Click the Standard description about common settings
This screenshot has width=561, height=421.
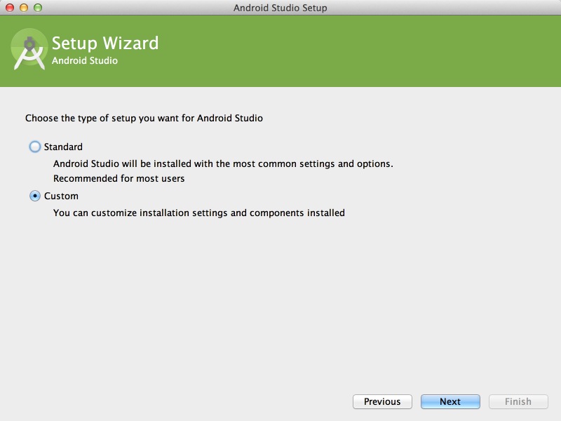(x=223, y=164)
